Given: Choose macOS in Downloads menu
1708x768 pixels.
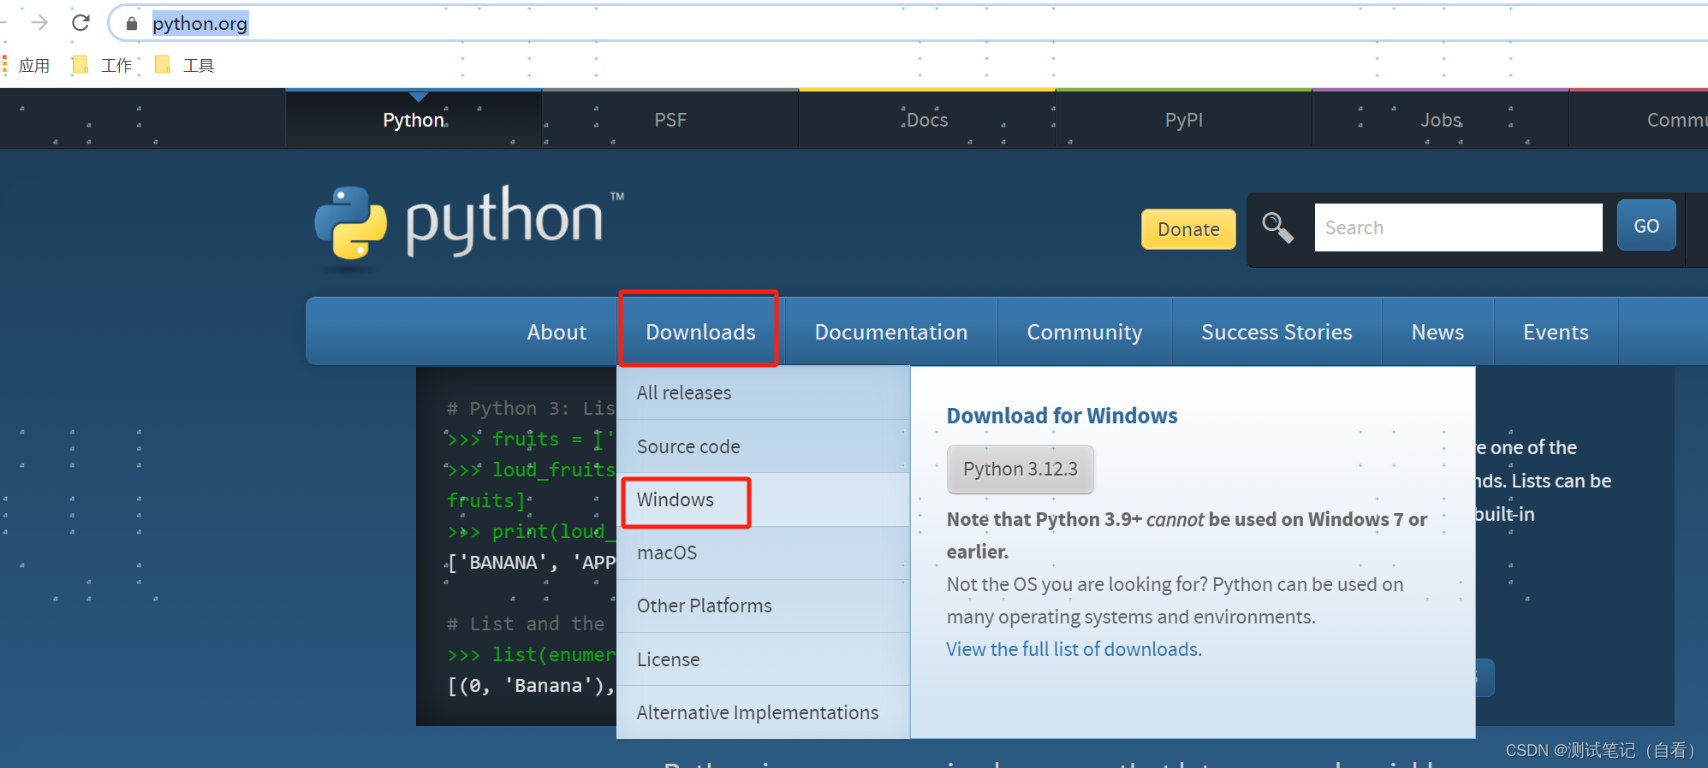Looking at the screenshot, I should coord(763,552).
